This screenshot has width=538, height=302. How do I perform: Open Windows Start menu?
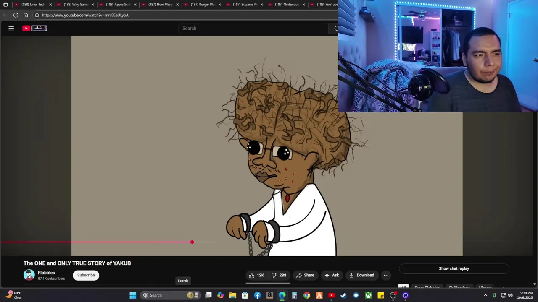133,295
